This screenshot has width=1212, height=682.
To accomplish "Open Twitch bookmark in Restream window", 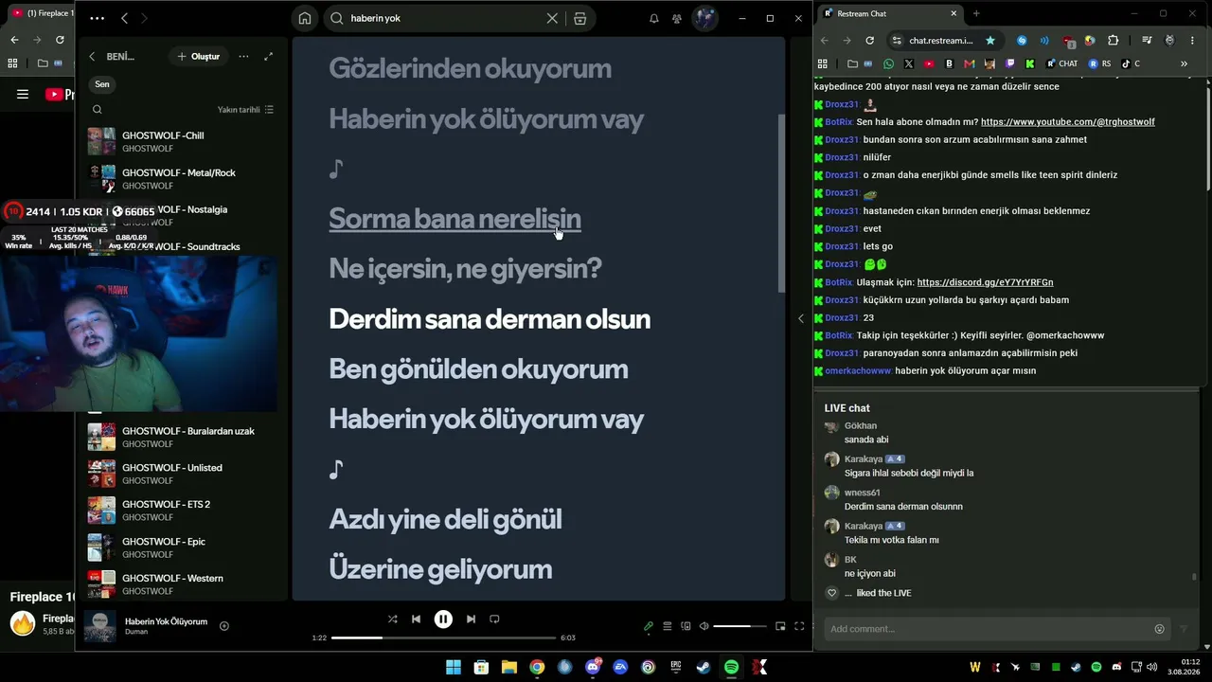I will (1010, 63).
